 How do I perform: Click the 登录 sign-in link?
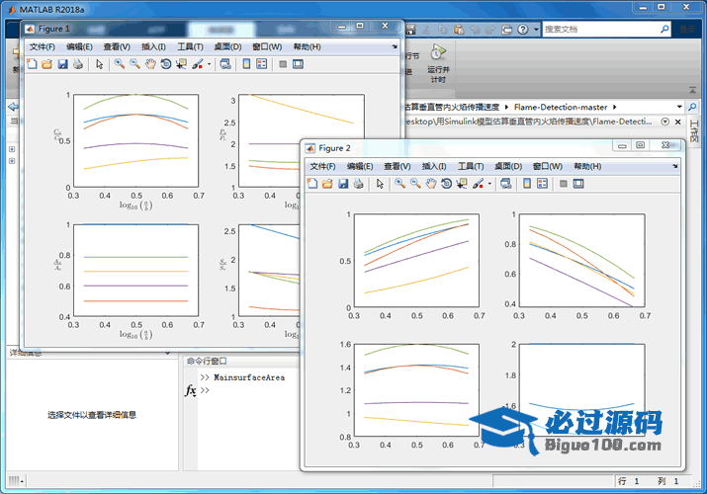tap(687, 30)
